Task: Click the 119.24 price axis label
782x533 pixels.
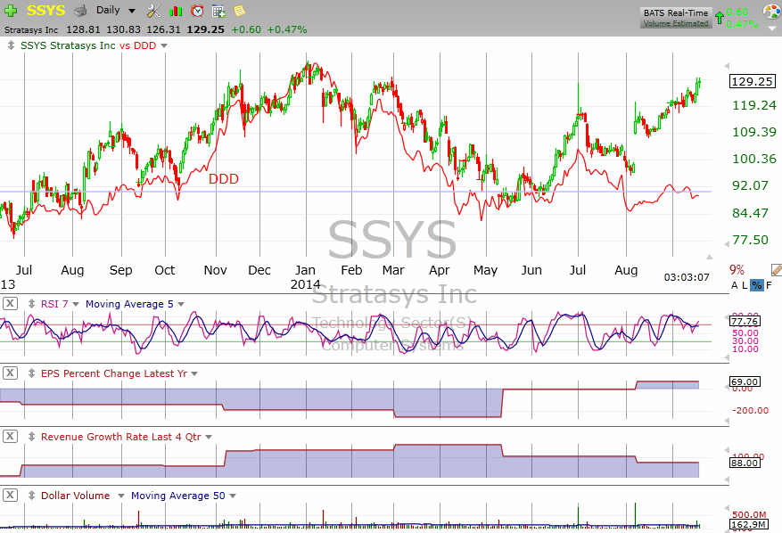Action: 754,105
